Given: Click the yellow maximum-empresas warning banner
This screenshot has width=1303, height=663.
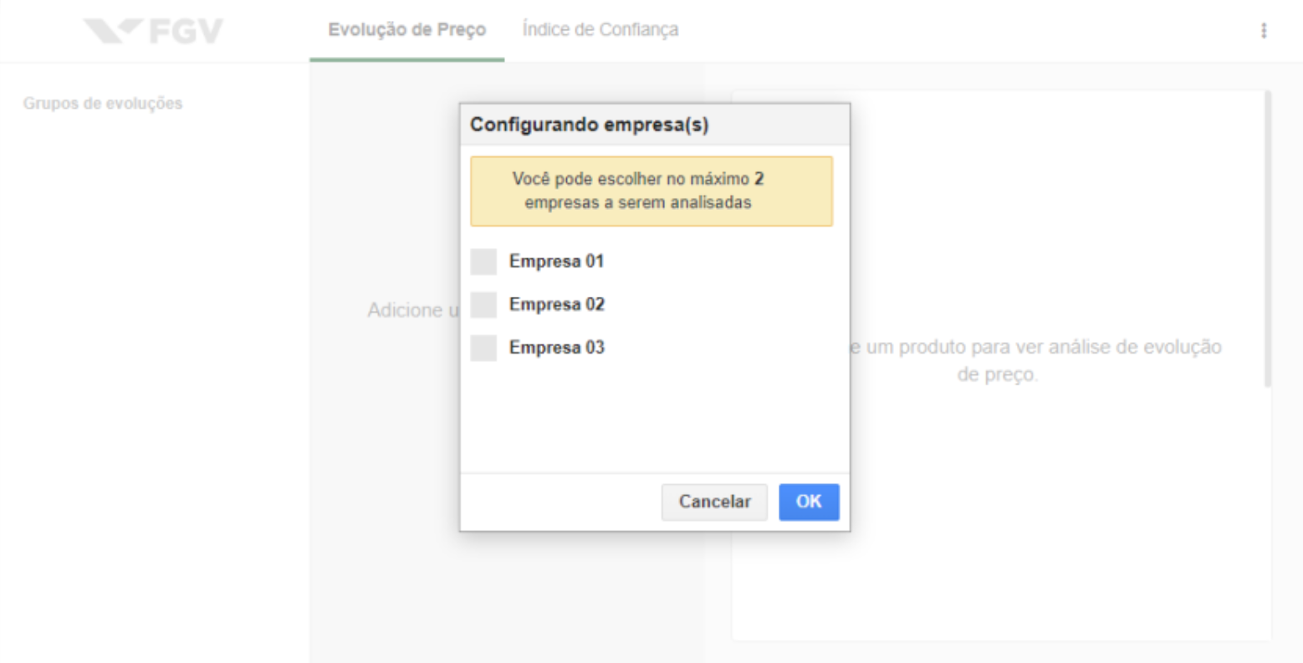Looking at the screenshot, I should click(x=651, y=191).
